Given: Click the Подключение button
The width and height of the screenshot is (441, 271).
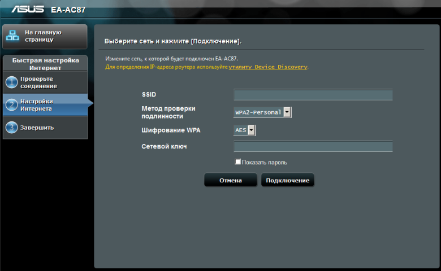Looking at the screenshot, I should coord(287,180).
